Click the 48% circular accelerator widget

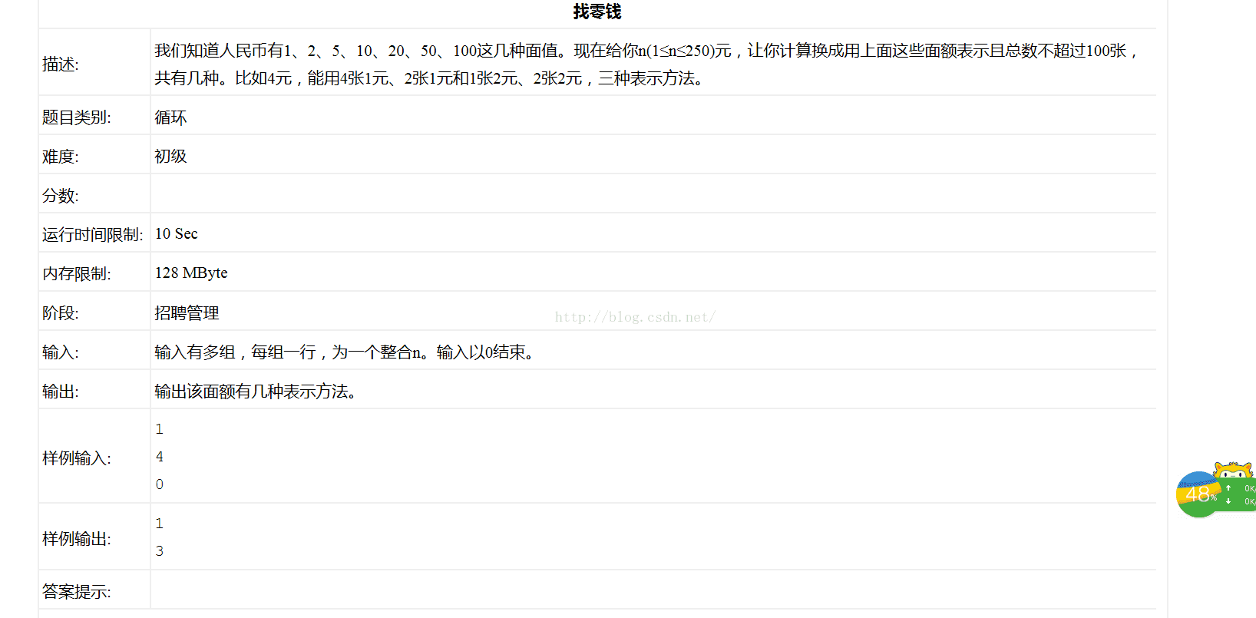[x=1198, y=494]
